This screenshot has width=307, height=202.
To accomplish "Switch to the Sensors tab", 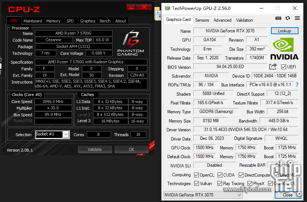I will [202, 20].
